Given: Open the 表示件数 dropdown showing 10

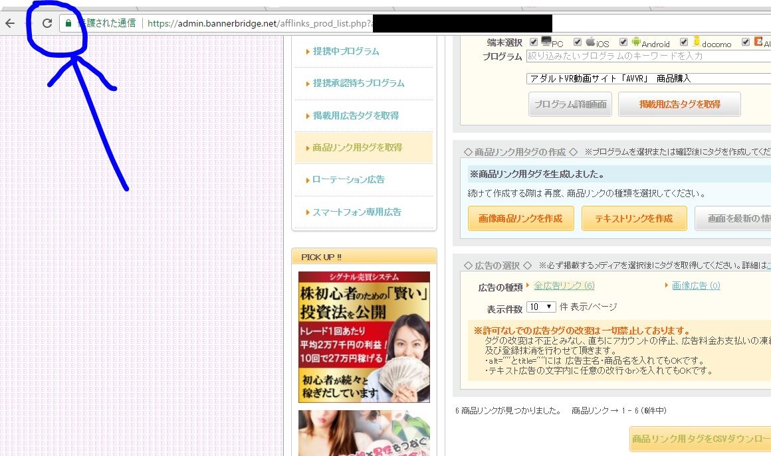Looking at the screenshot, I should tap(541, 307).
